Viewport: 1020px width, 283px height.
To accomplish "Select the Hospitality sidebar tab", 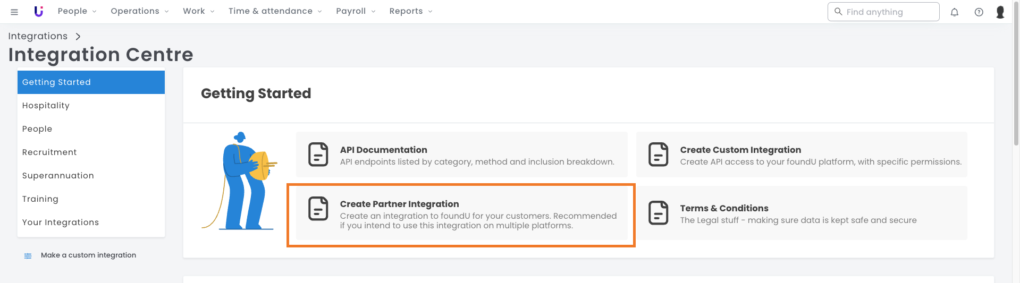I will click(x=46, y=106).
